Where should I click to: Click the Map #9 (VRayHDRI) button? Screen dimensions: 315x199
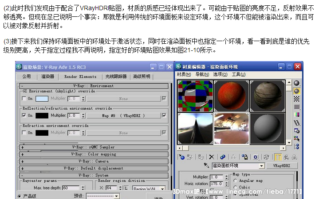(x=123, y=116)
